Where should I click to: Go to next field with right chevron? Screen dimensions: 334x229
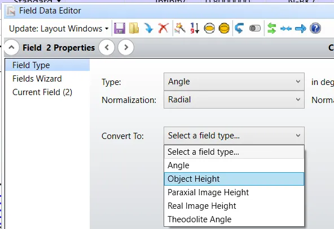coord(126,47)
